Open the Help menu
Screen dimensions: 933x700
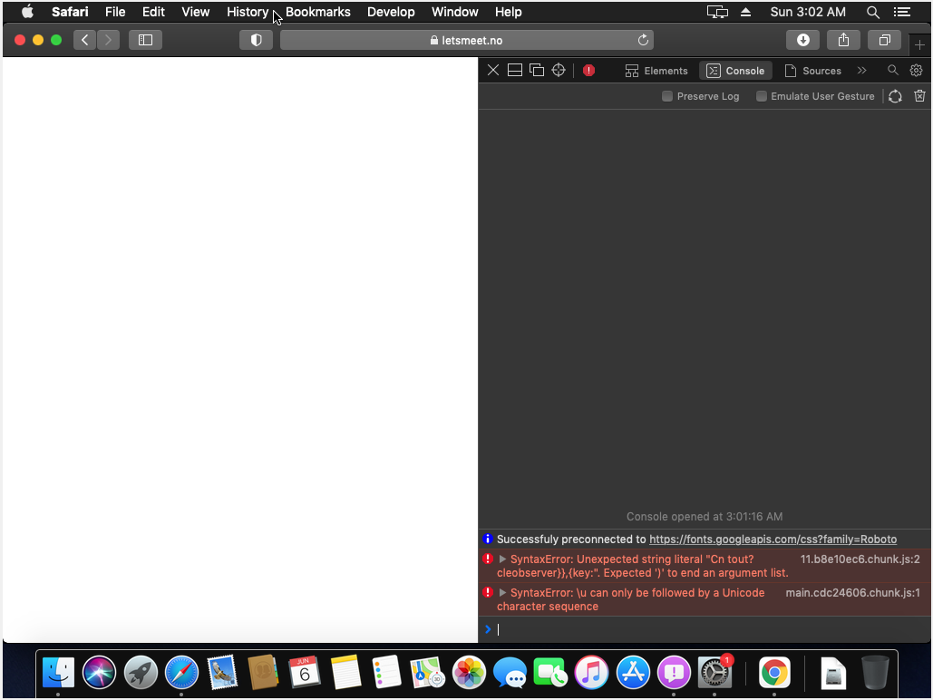click(508, 12)
